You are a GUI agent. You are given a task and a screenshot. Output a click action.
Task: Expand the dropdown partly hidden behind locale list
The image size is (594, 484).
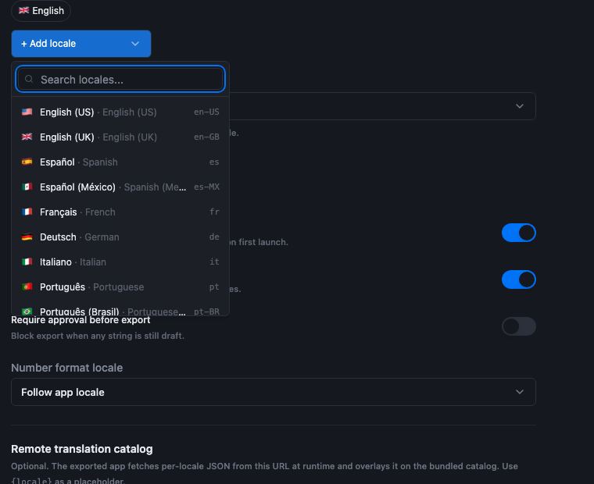click(x=383, y=106)
